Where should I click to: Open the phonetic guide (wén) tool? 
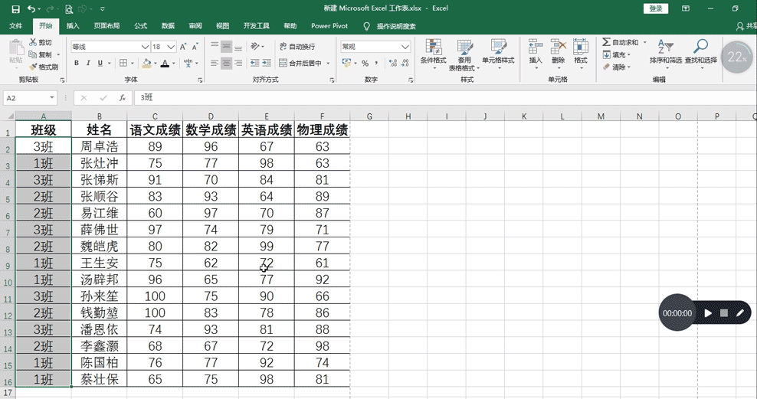(188, 63)
